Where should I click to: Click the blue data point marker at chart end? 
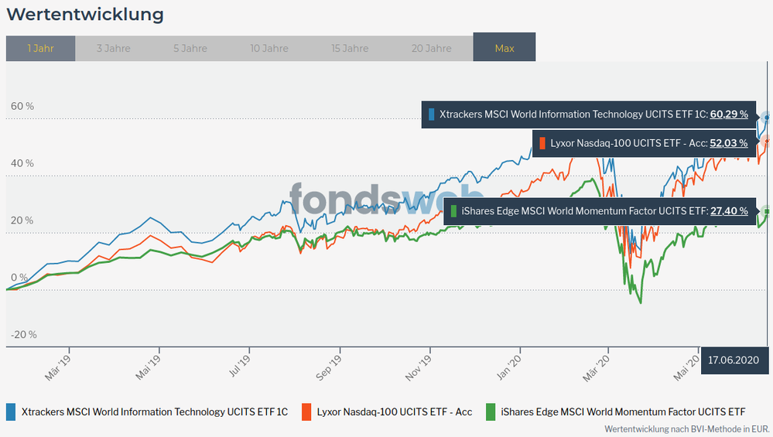[x=767, y=118]
